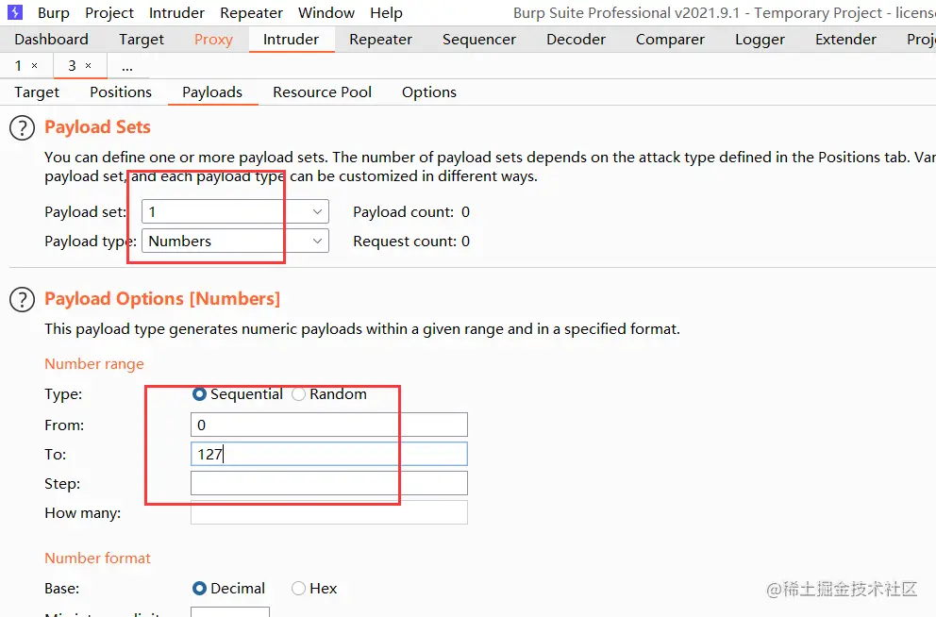Viewport: 936px width, 617px height.
Task: Switch to the Dashboard tab
Action: point(51,40)
